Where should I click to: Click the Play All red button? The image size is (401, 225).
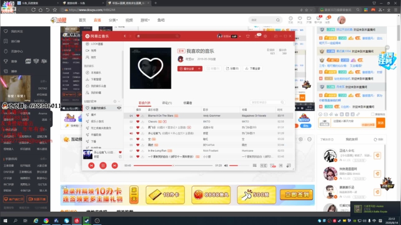pos(188,69)
